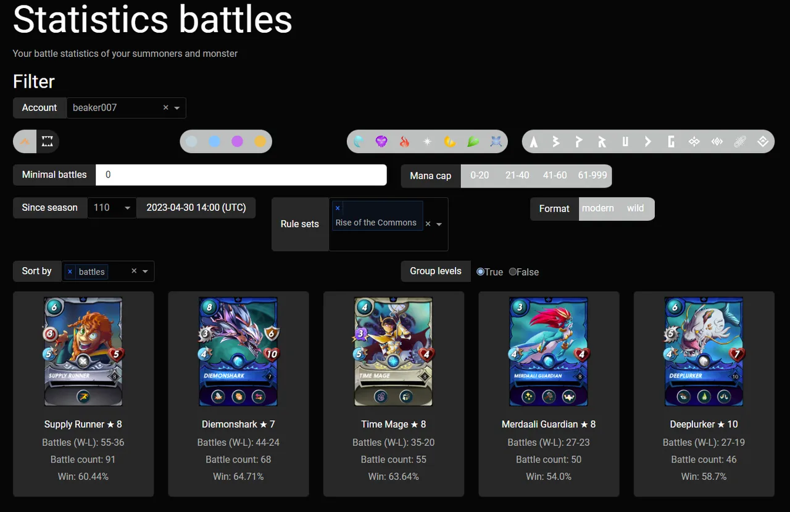Click the 'Diemonshark ★ 7' title
The width and height of the screenshot is (790, 512).
pos(238,424)
